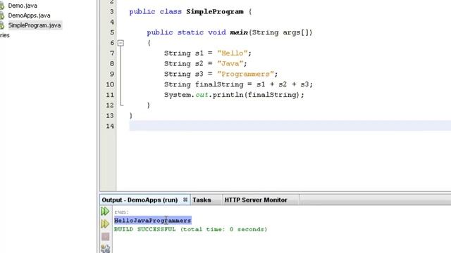Open the HTTP Server Monitor tab

coord(256,200)
